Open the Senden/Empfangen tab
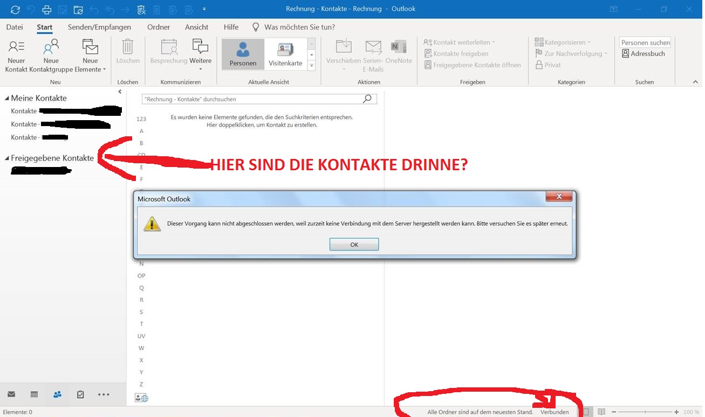Screen dimensions: 705x417 point(99,27)
